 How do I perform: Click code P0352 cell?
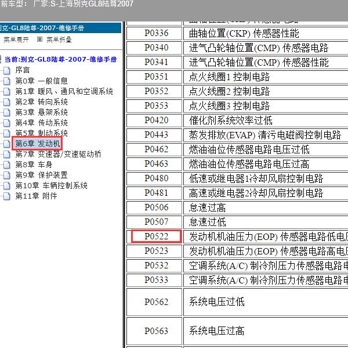point(154,91)
